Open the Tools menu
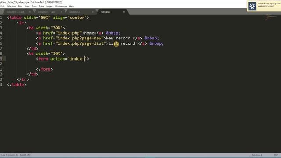 click(x=41, y=6)
